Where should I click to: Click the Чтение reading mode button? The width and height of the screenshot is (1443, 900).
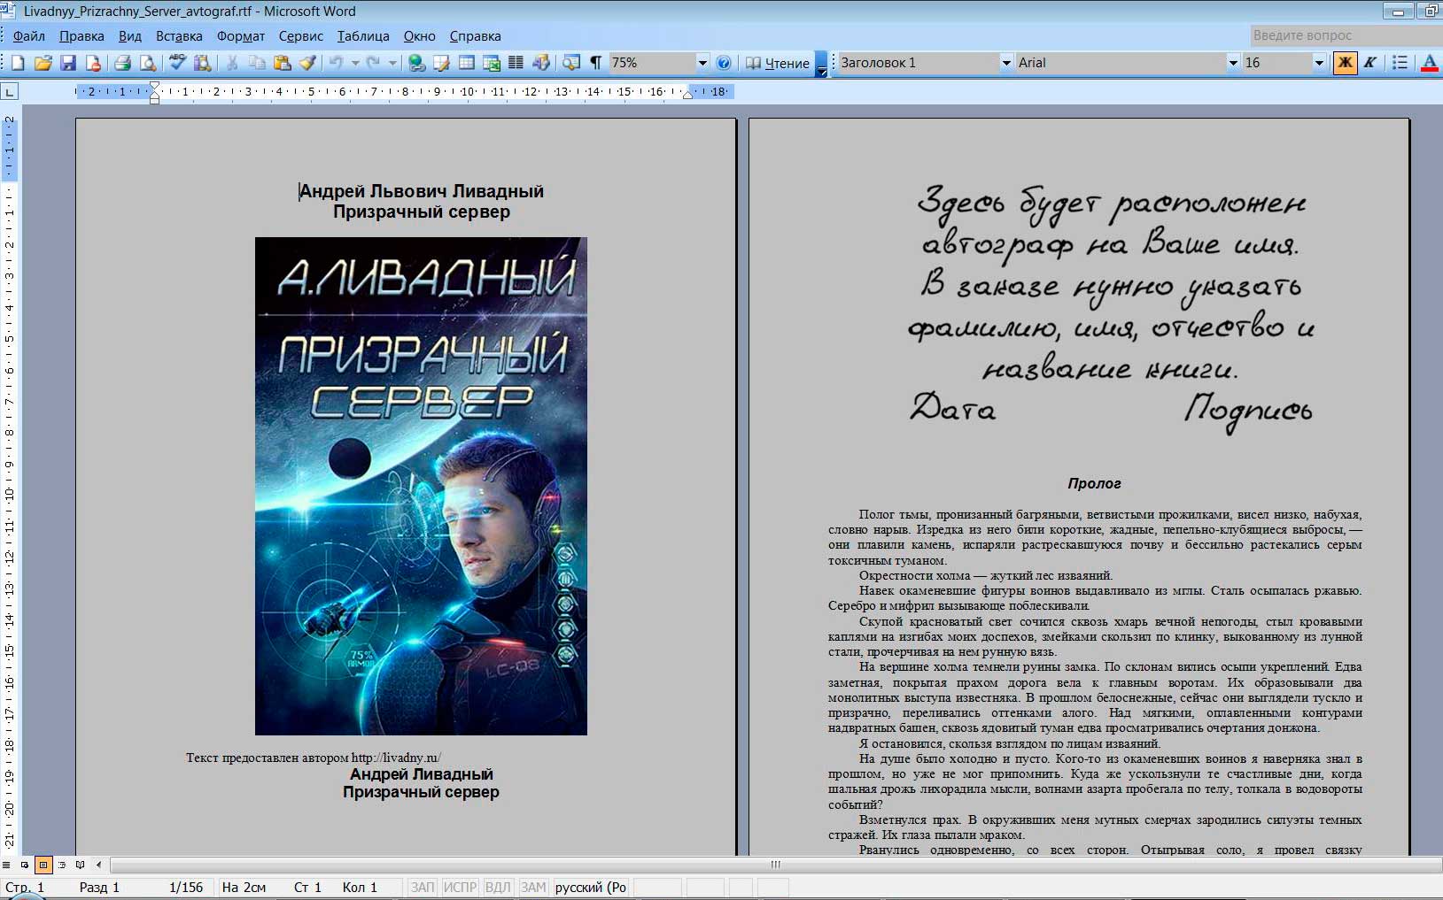point(778,63)
